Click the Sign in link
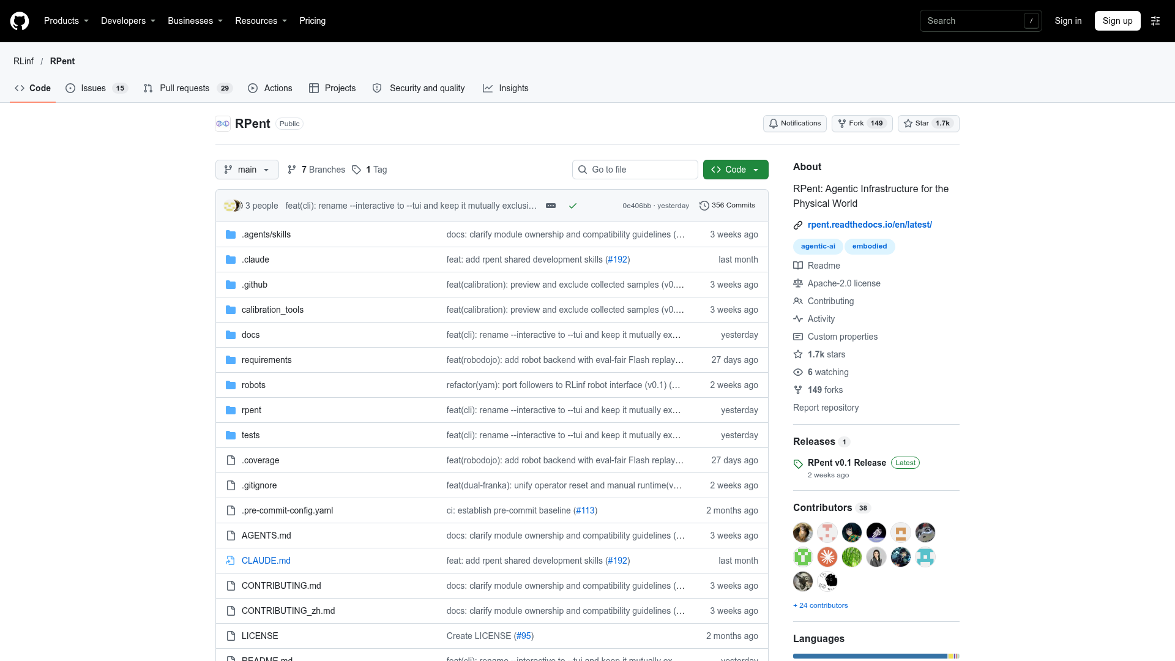Screen dimensions: 1175x661 [x=1068, y=21]
